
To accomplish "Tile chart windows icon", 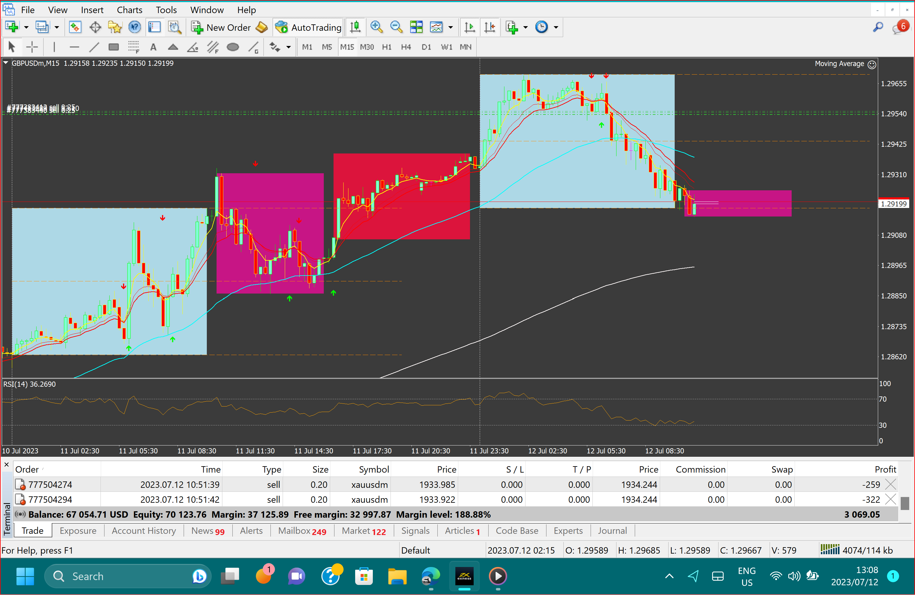I will [x=416, y=27].
